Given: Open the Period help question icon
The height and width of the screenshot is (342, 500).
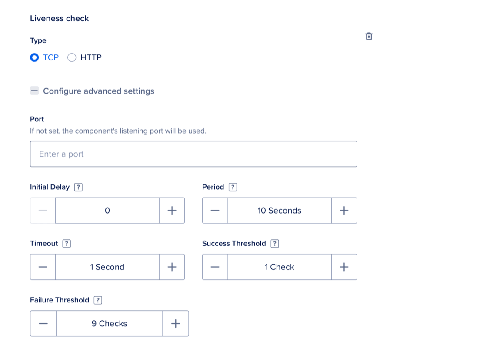Looking at the screenshot, I should click(x=233, y=187).
